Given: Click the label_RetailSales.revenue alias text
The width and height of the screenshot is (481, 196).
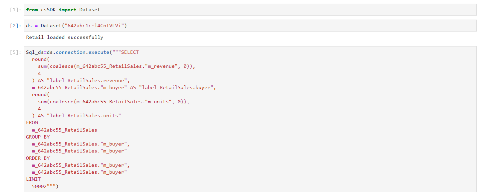Looking at the screenshot, I should pos(88,80).
